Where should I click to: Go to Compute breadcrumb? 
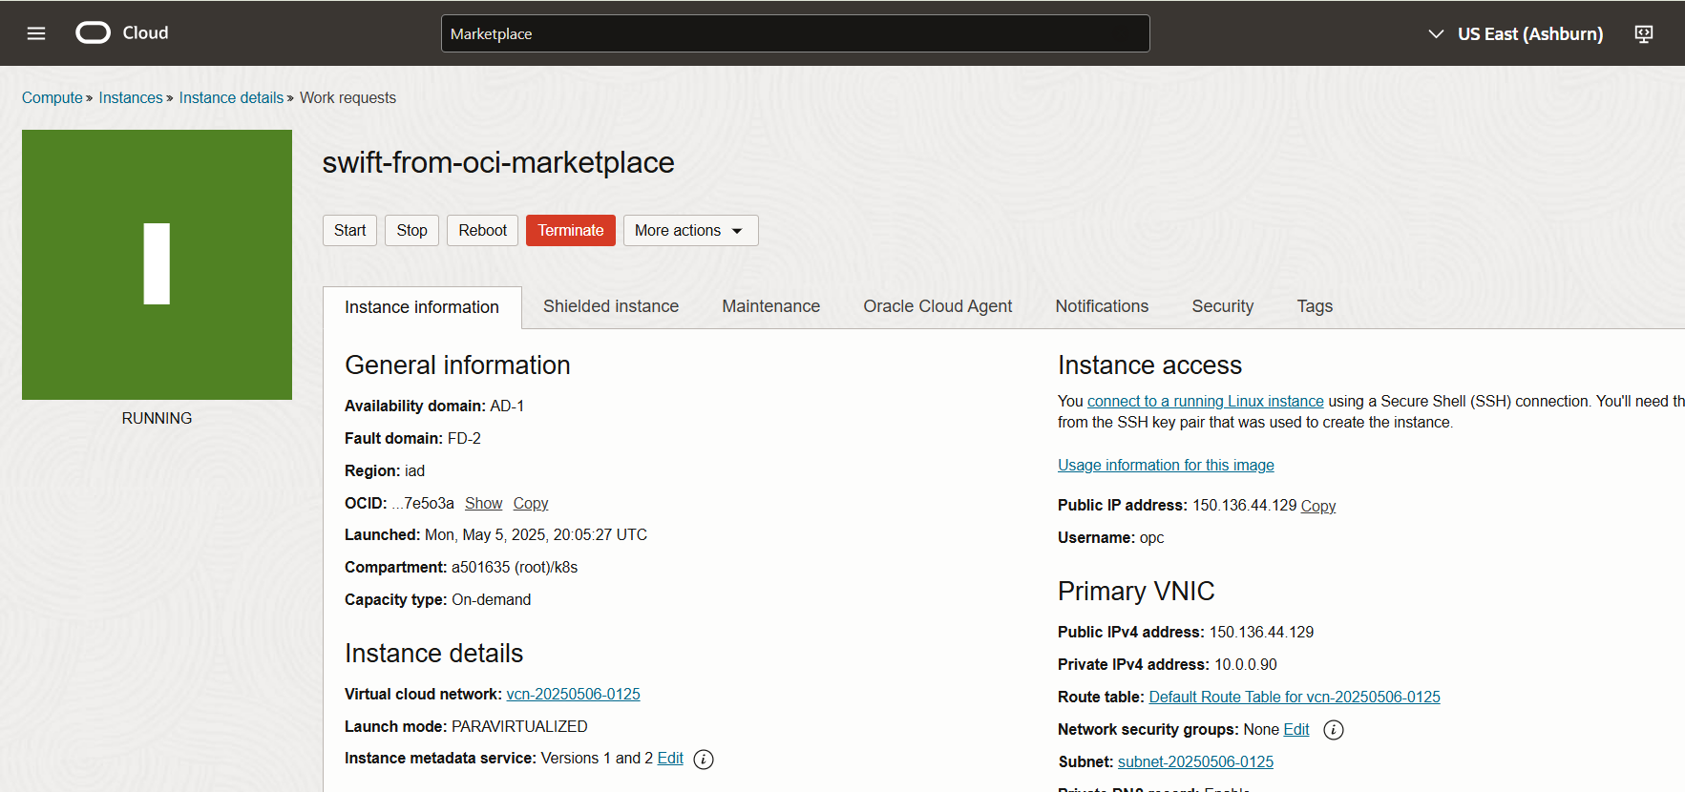point(53,97)
